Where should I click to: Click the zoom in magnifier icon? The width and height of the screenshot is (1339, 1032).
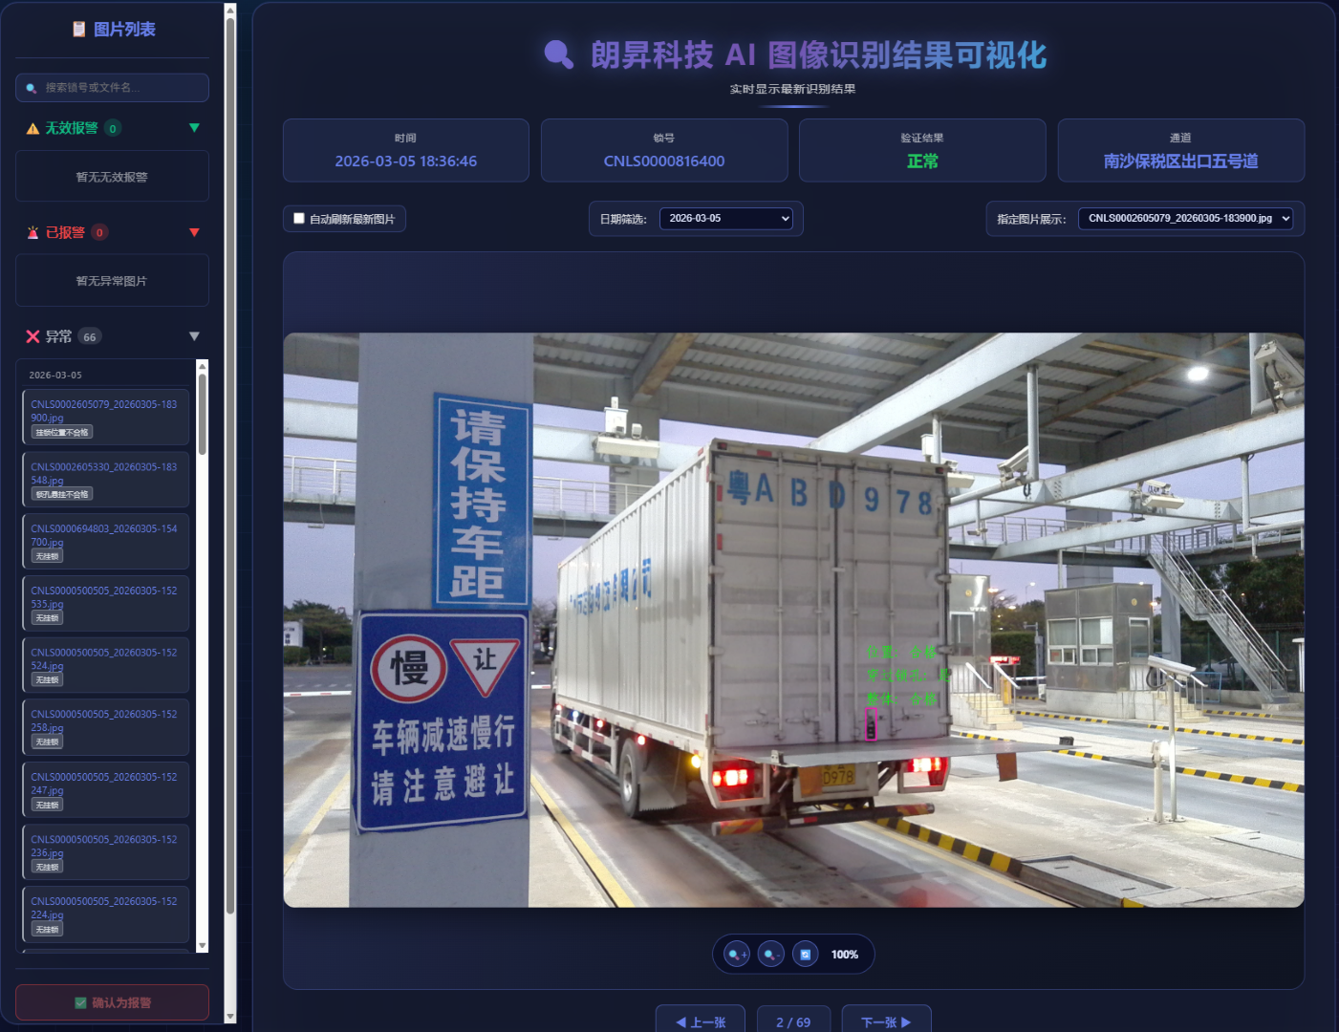[x=736, y=955]
